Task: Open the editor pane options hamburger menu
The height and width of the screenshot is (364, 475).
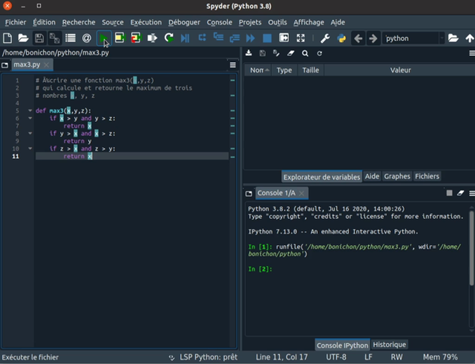Action: (x=233, y=65)
